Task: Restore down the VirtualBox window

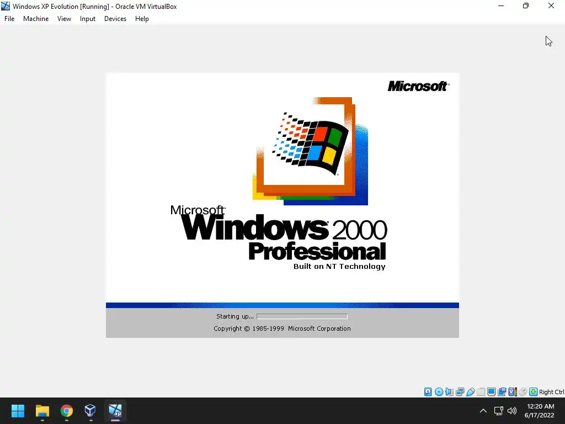Action: [x=526, y=6]
